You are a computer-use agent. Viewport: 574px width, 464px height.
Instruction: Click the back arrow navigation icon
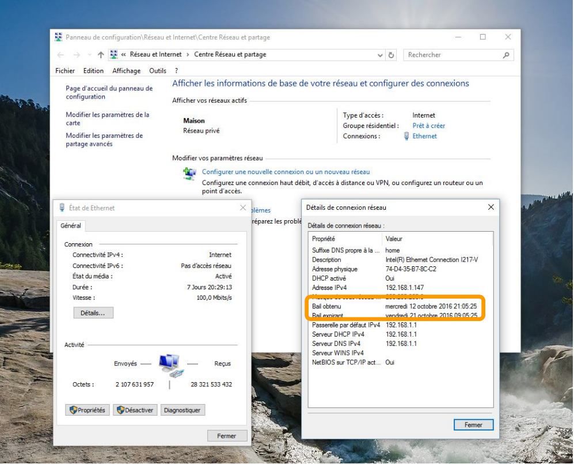click(61, 55)
